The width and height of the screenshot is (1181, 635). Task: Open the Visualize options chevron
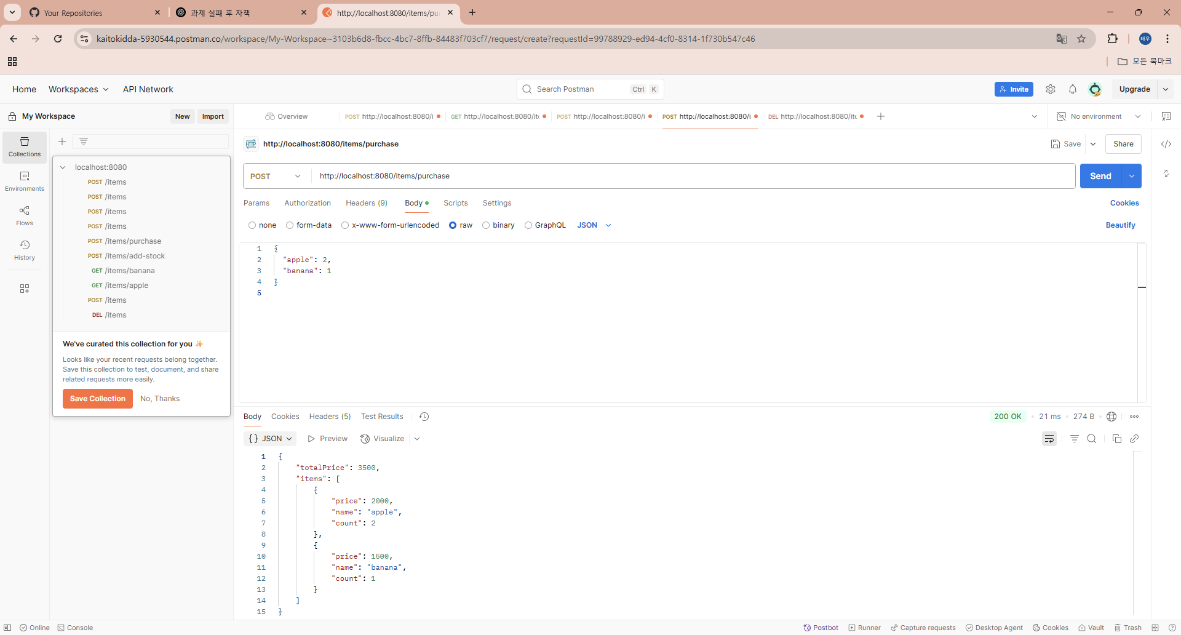click(417, 439)
